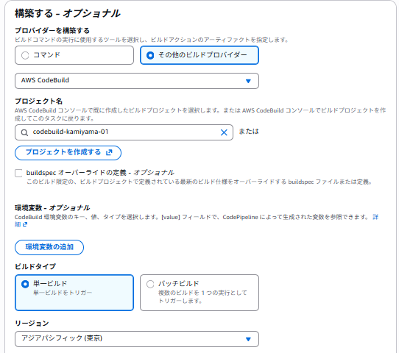Screen dimensions: 399x353
Task: Select 単一ビルド build type
Action: tap(74, 292)
